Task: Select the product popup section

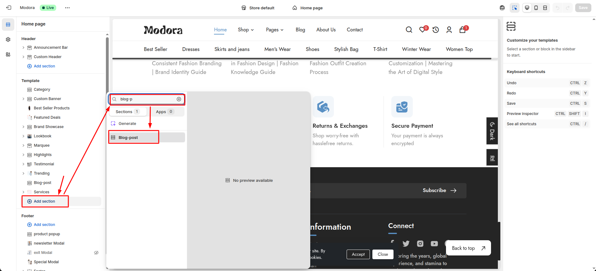Action: coord(47,234)
